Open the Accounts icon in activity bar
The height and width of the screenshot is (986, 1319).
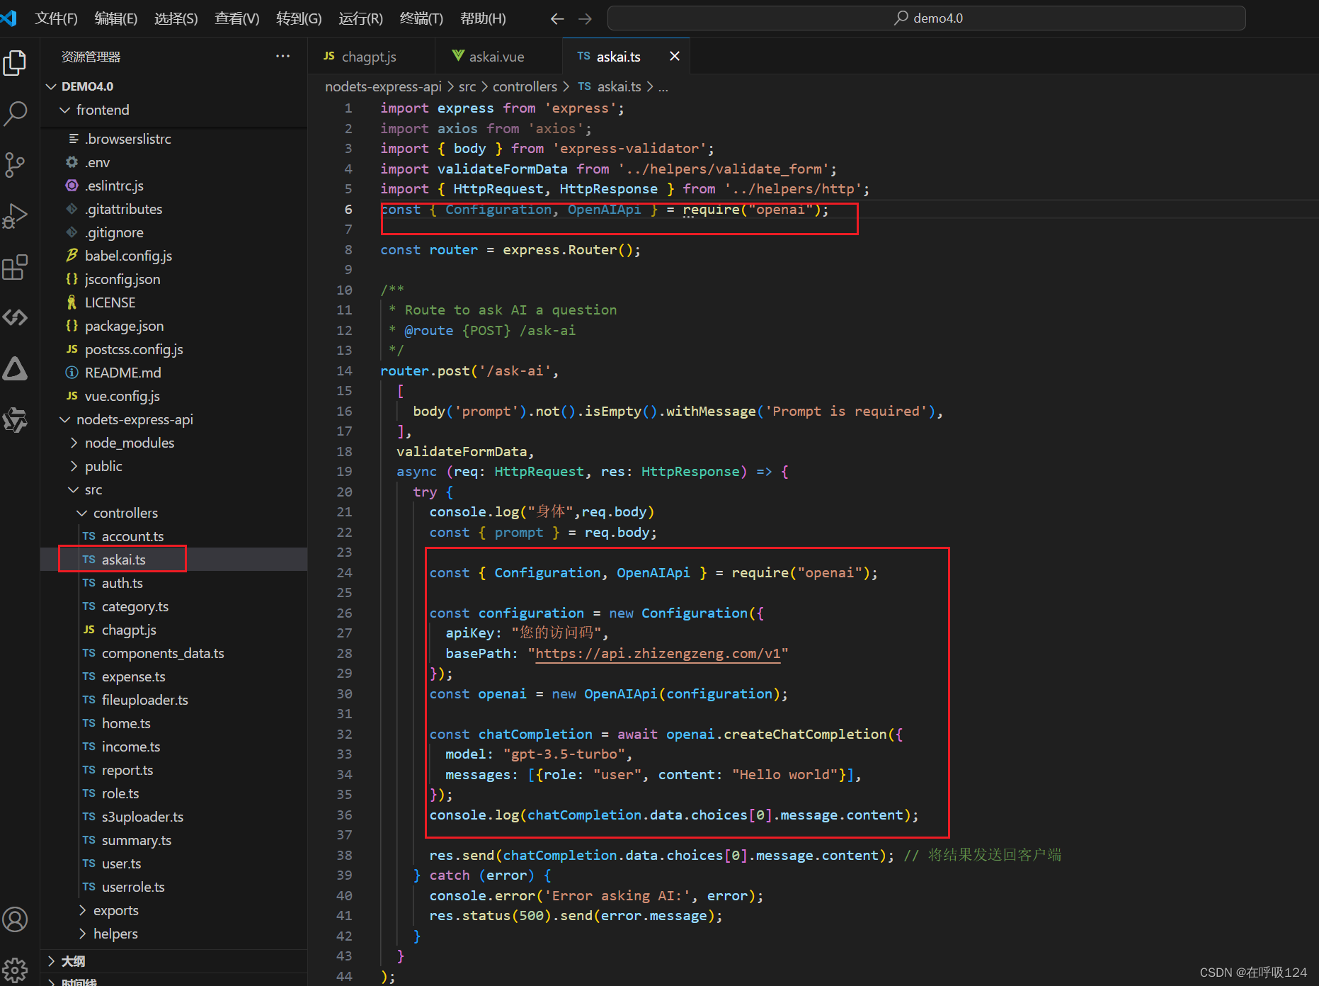(x=15, y=919)
